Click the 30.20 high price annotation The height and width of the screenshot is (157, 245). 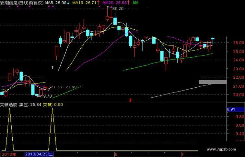(x=118, y=9)
